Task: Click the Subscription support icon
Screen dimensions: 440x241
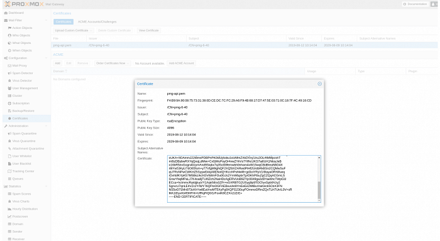Action: tap(9, 104)
